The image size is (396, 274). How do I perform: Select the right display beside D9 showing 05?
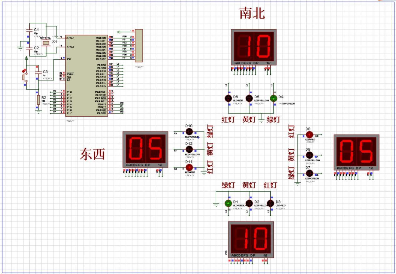[357, 153]
